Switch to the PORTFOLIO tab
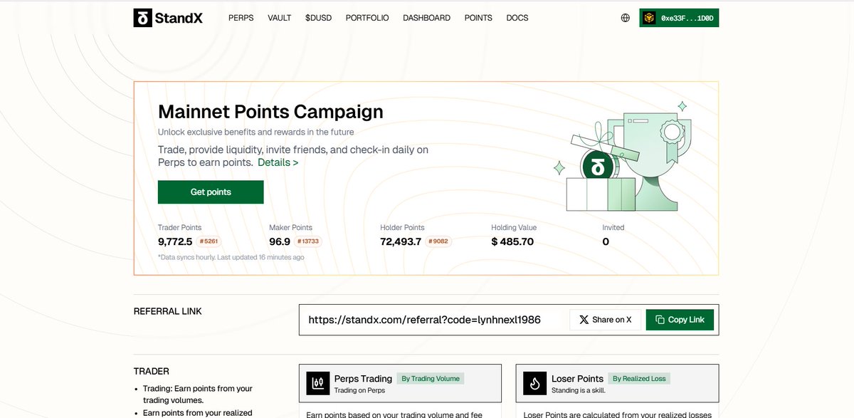This screenshot has width=854, height=418. pyautogui.click(x=367, y=17)
